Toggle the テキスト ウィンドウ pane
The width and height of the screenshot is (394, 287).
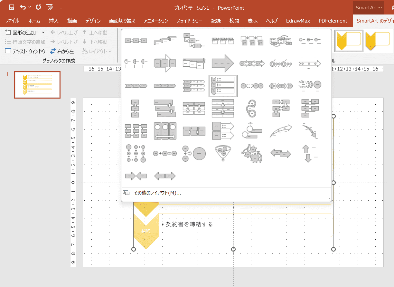(x=25, y=51)
